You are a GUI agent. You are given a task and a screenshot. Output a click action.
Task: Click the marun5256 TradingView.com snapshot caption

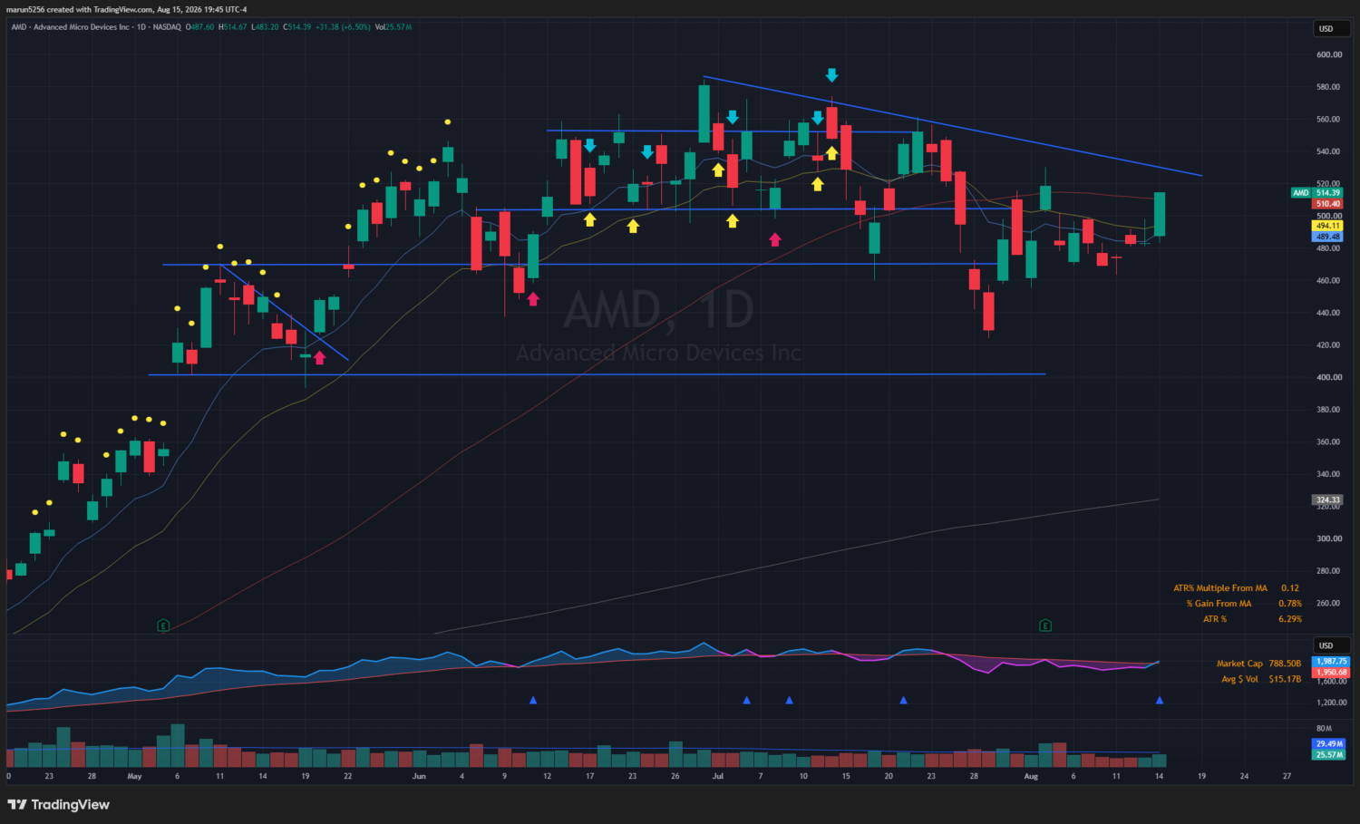[127, 9]
